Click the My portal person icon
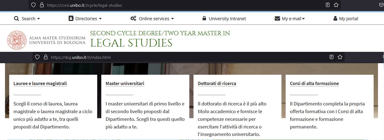384x140 pixels. pos(335,18)
